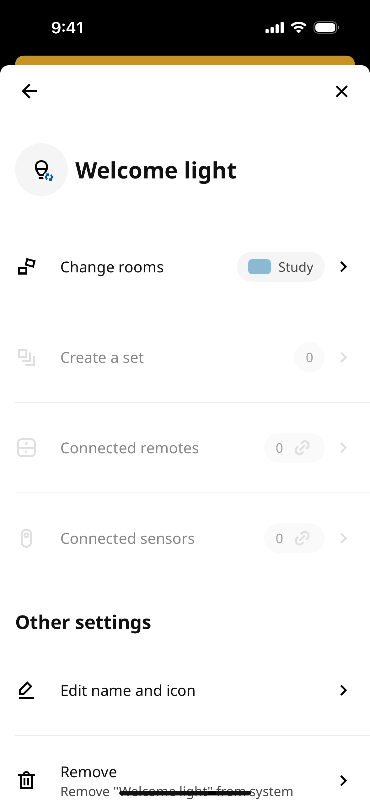This screenshot has width=370, height=803.
Task: Expand Change rooms with its chevron
Action: [344, 267]
